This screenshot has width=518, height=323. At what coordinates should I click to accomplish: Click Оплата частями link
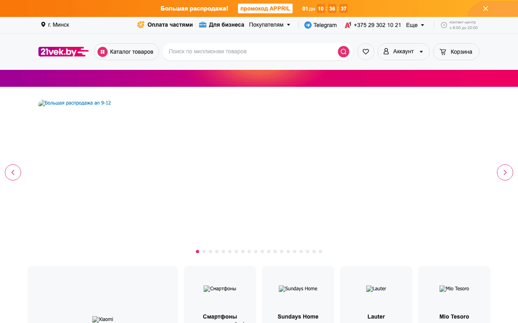click(165, 25)
